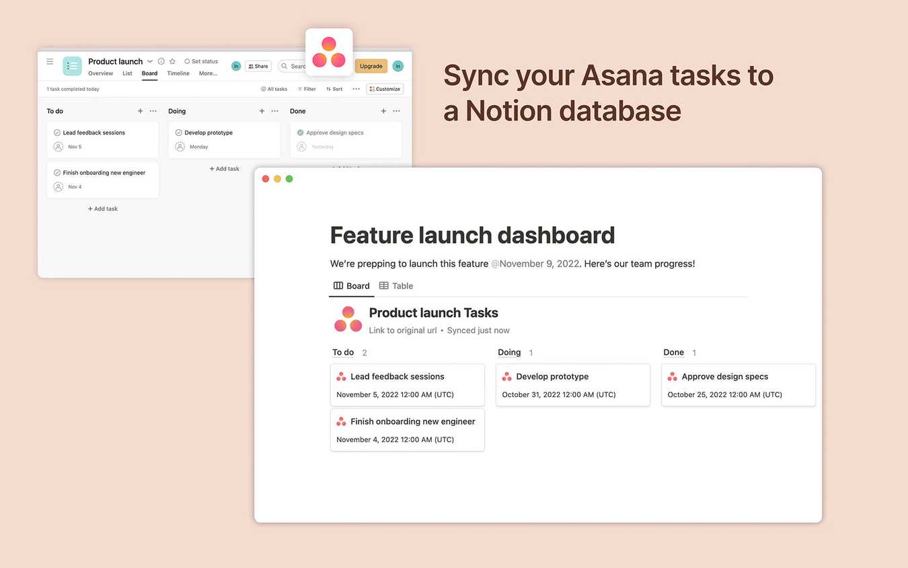Open Doing column more options ellipsis
Viewport: 908px width, 568px height.
(275, 111)
